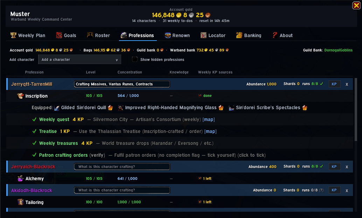Click quality gem after Gilded Sin'dorei Quill
362x218 pixels.
(x=110, y=108)
